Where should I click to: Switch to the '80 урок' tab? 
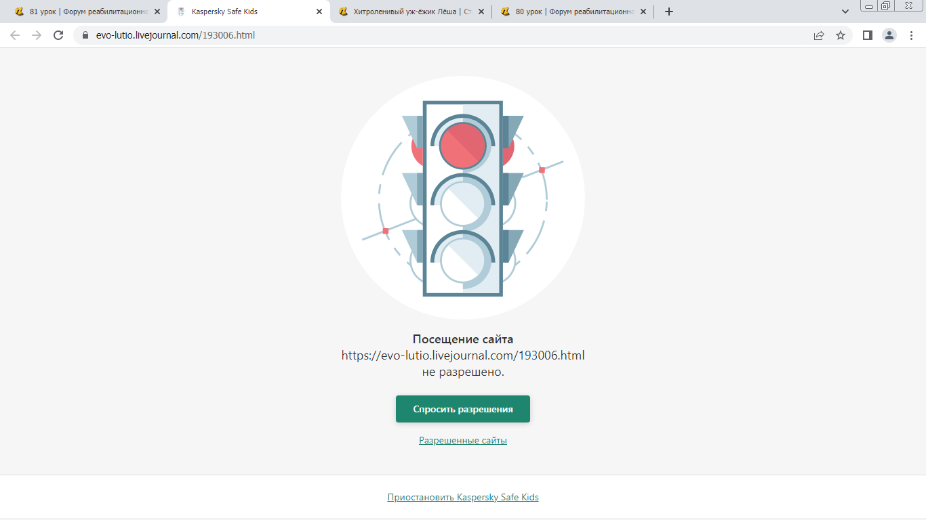pos(569,12)
